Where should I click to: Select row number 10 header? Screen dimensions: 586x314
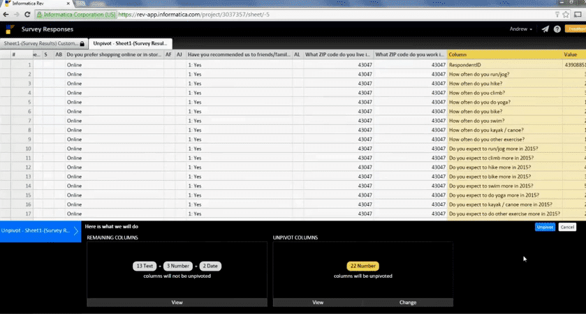(22, 149)
